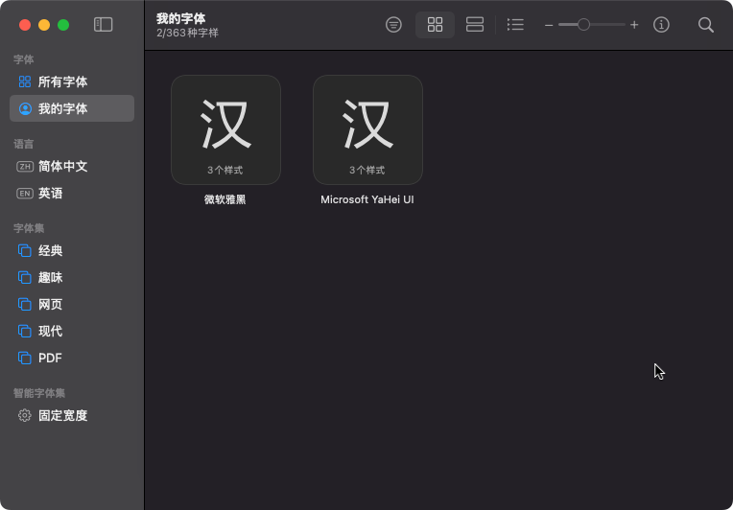
Task: Open the 现代 font collection
Action: point(72,331)
